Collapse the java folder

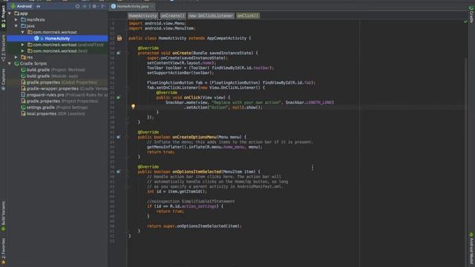(16, 26)
